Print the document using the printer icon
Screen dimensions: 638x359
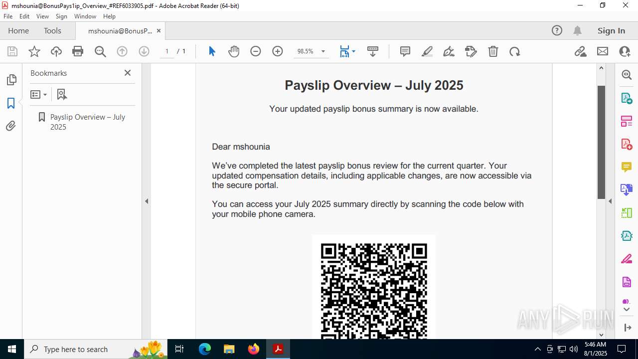point(78,51)
